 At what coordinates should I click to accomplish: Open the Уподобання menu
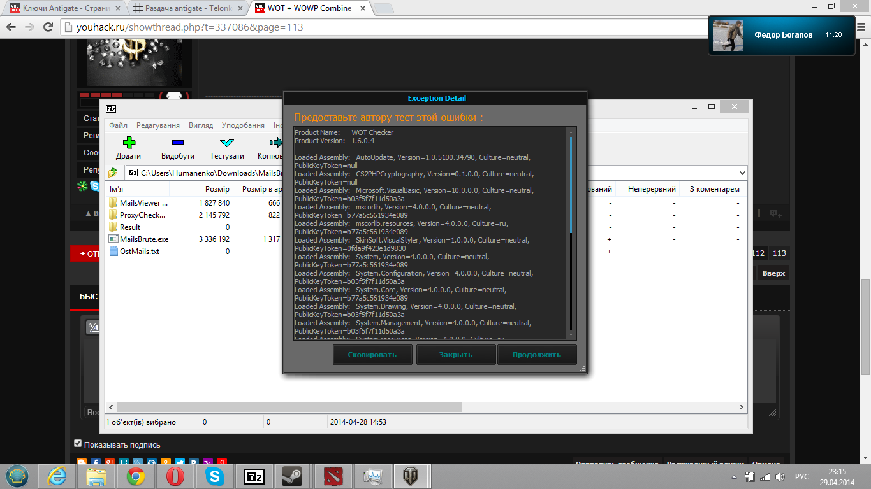pos(243,125)
